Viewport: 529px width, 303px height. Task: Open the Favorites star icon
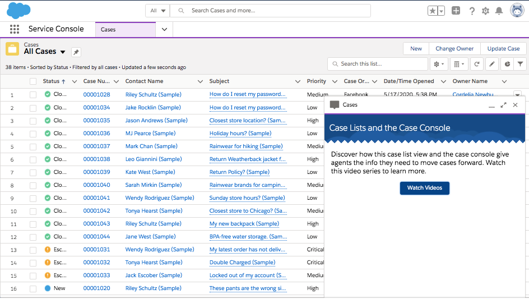click(x=433, y=11)
